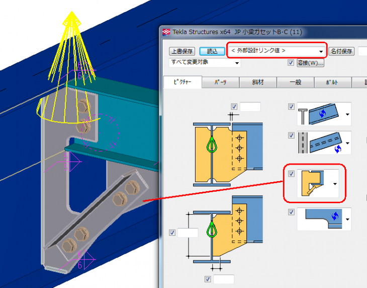This screenshot has width=367, height=288.
Task: Toggle checkbox for beam notch option
Action: [291, 212]
